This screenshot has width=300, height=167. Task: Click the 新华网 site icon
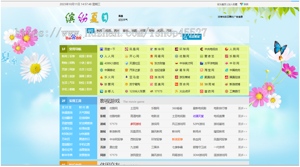click(x=151, y=49)
